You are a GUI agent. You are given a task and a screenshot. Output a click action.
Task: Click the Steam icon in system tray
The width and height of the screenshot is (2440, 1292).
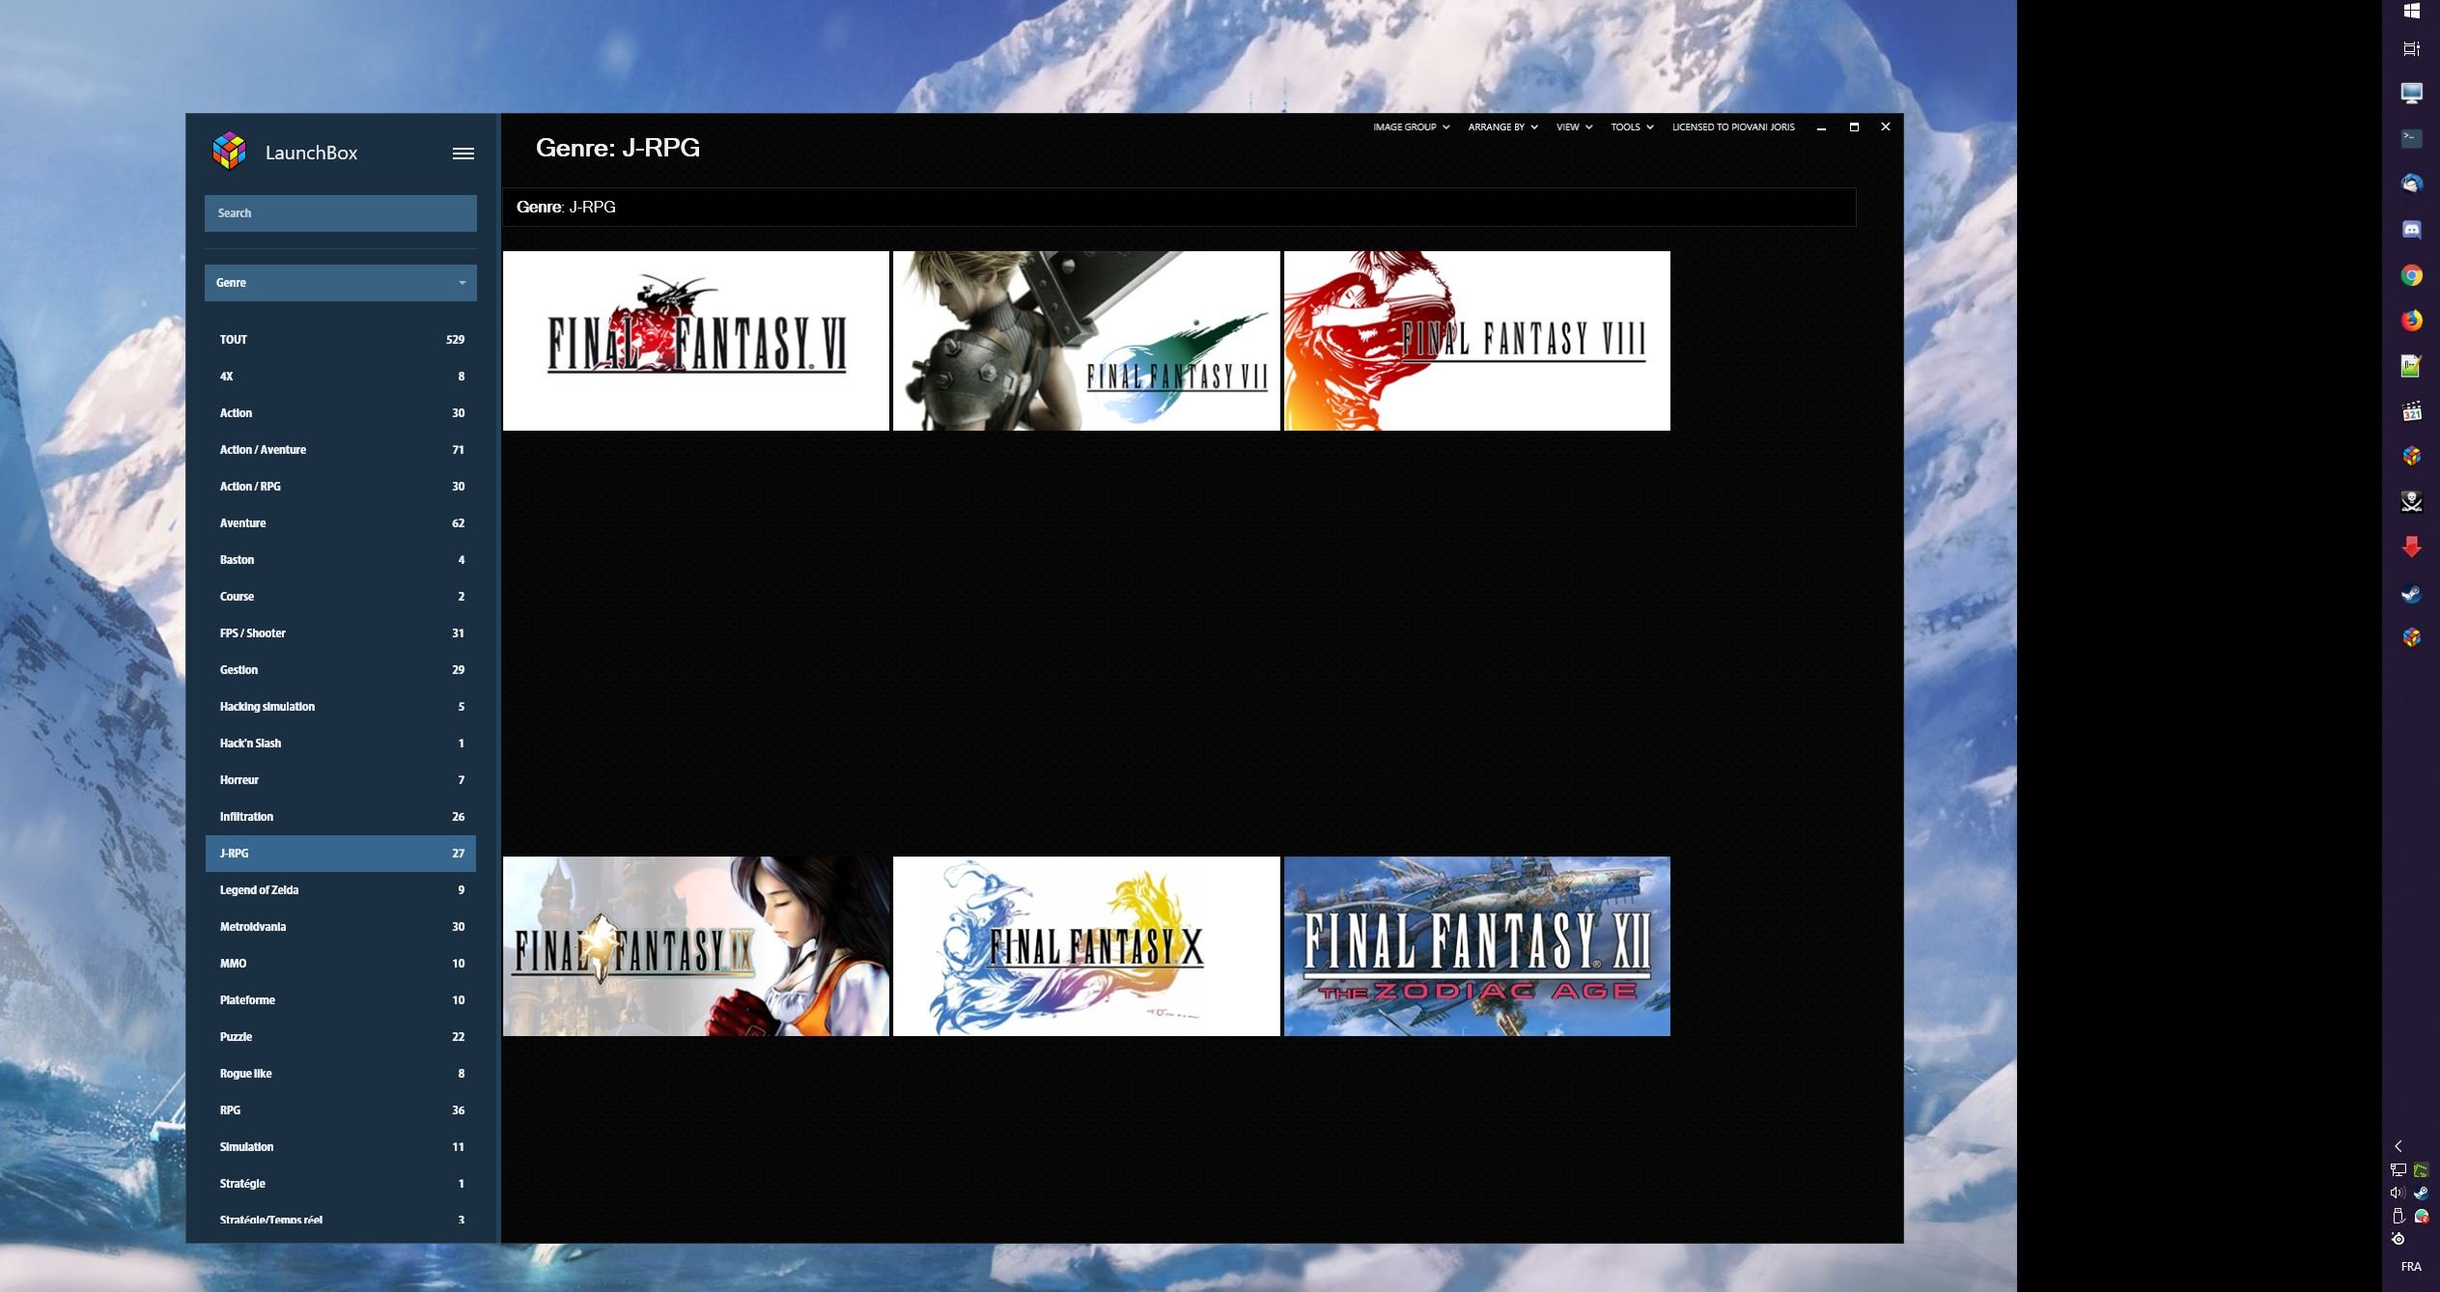[x=2421, y=1193]
